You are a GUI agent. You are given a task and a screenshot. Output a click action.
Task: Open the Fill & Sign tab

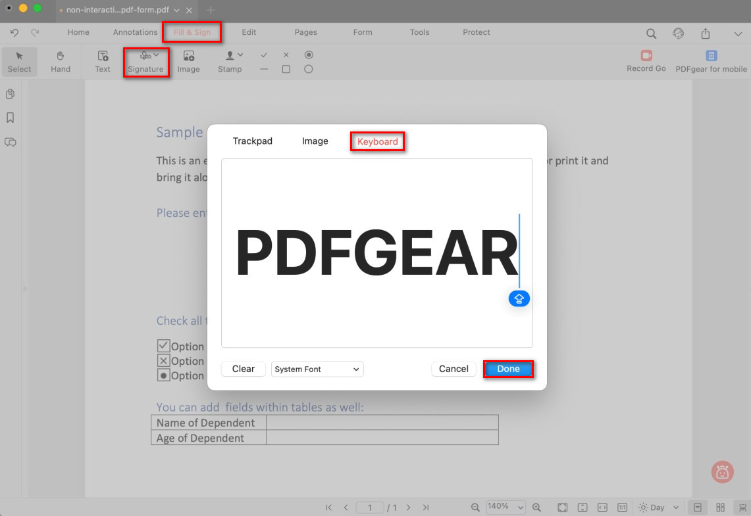(x=192, y=32)
